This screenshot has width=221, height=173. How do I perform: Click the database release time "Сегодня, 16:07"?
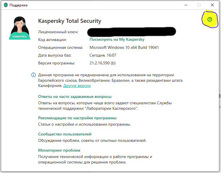click(x=103, y=55)
